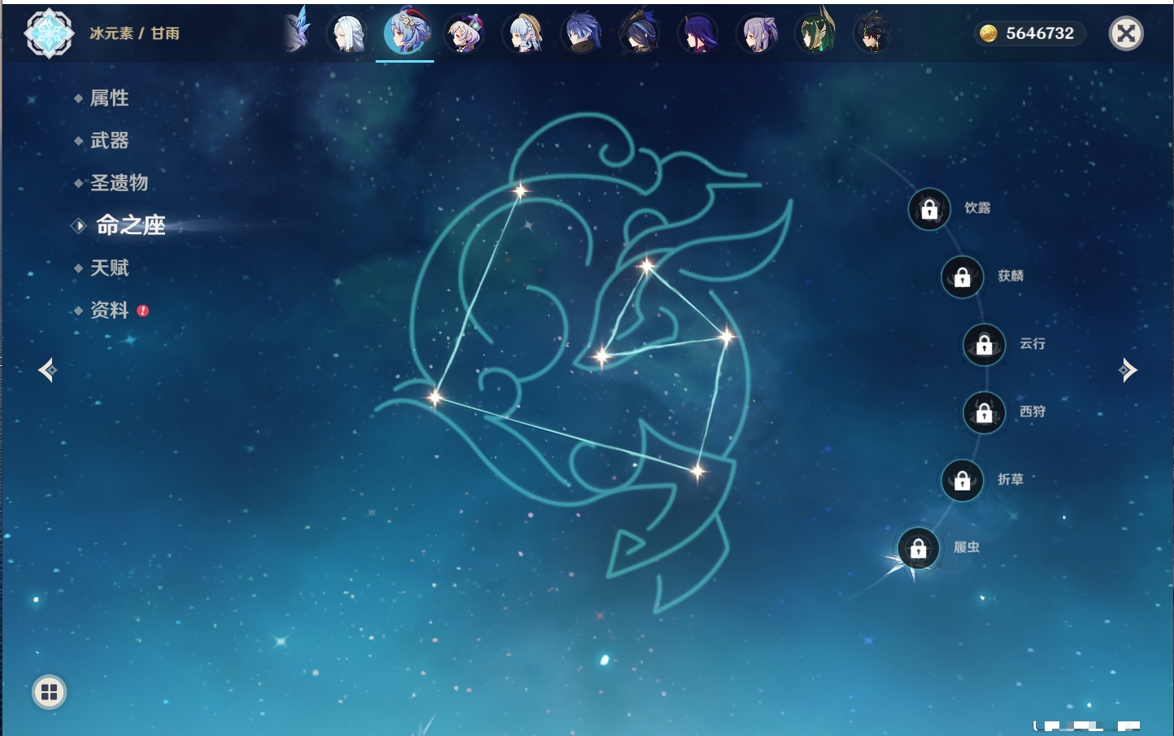Image resolution: width=1174 pixels, height=736 pixels.
Task: Select the lilac twin-tailed character avatar
Action: tap(757, 33)
